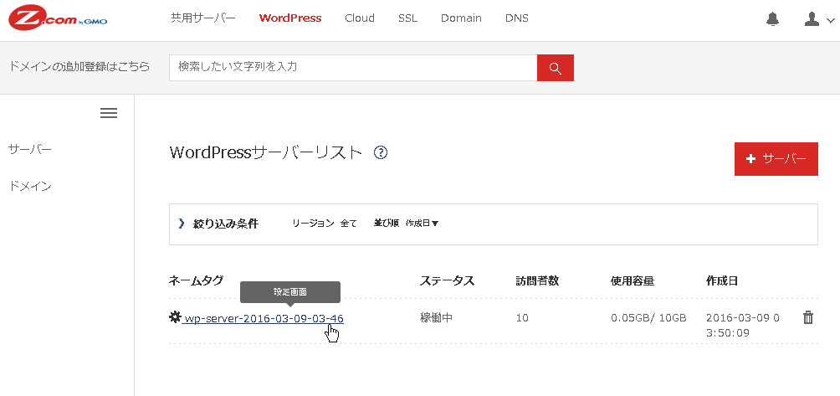Screen dimensions: 840x396
Task: Open the wp-server-2016-03-09-03-46 link
Action: tap(263, 319)
